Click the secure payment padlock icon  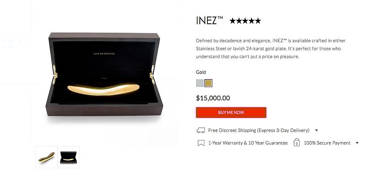(x=296, y=143)
